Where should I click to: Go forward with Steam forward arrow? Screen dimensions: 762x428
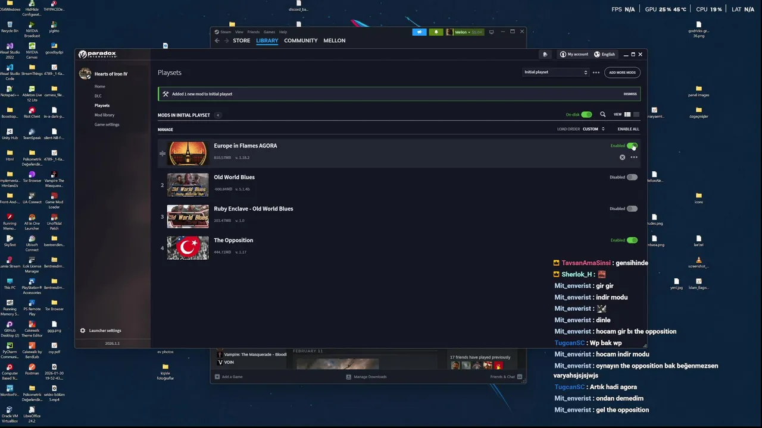(226, 40)
